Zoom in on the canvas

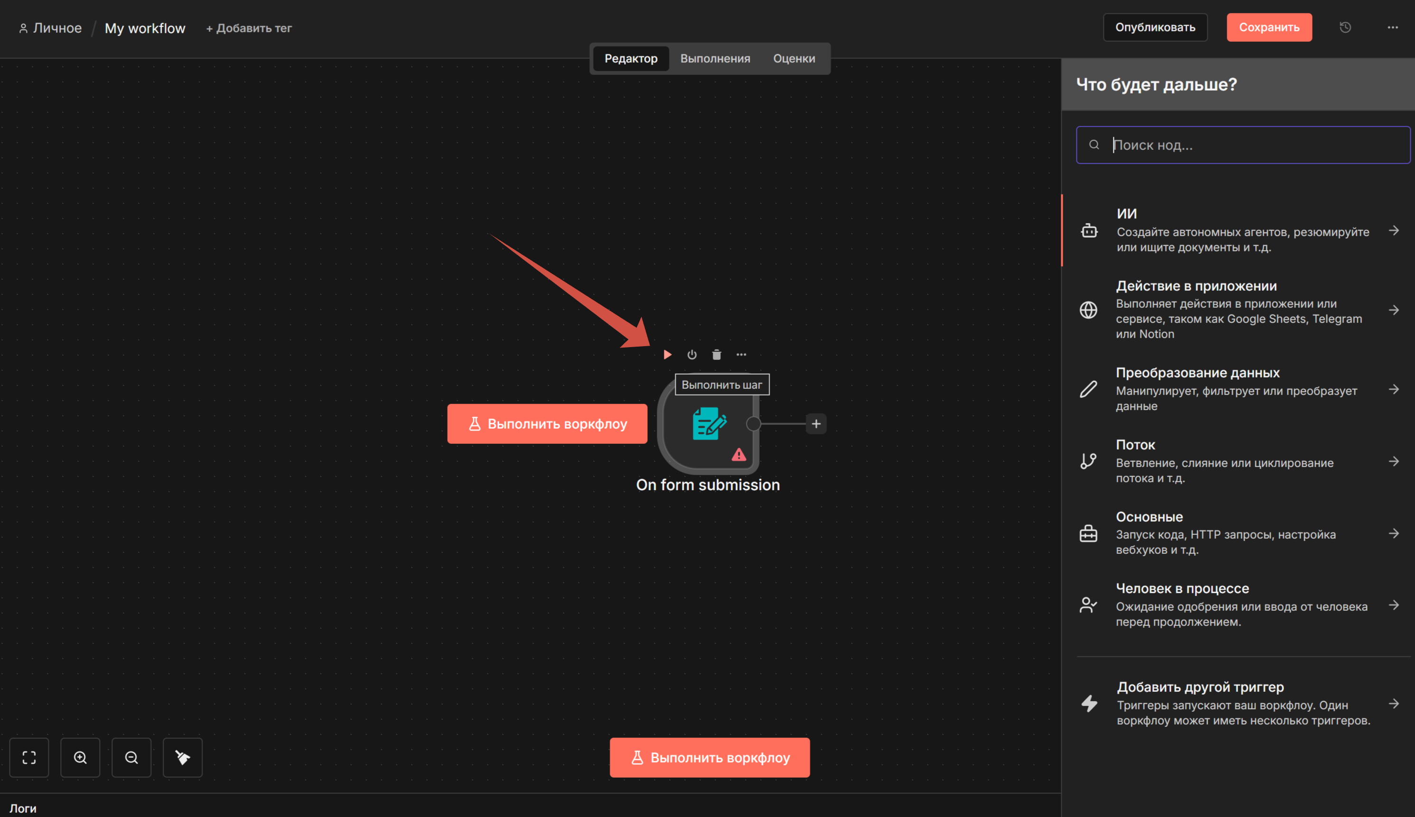pyautogui.click(x=80, y=758)
